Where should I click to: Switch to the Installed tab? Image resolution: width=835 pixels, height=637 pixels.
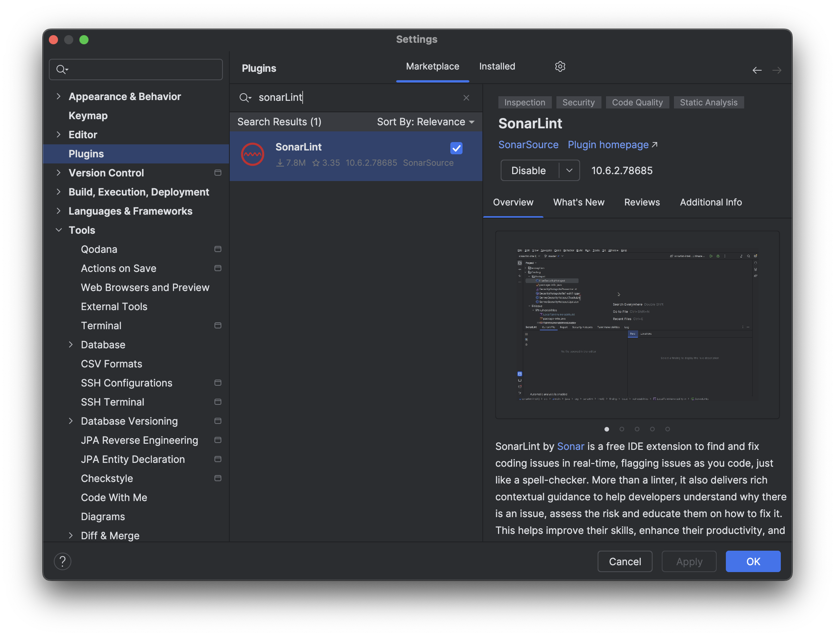point(497,66)
